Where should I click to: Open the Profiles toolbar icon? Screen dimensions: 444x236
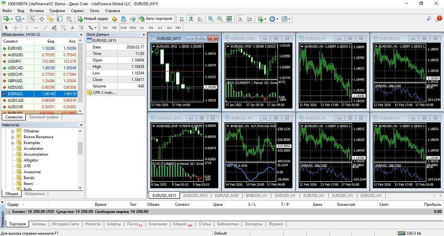[x=18, y=19]
